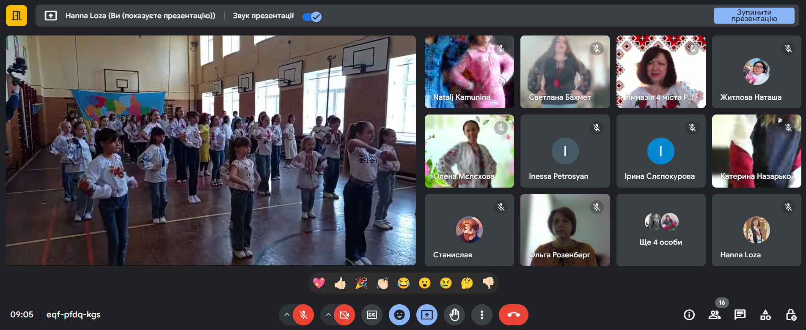
Task: Open the emoji reactions button
Action: coord(399,315)
